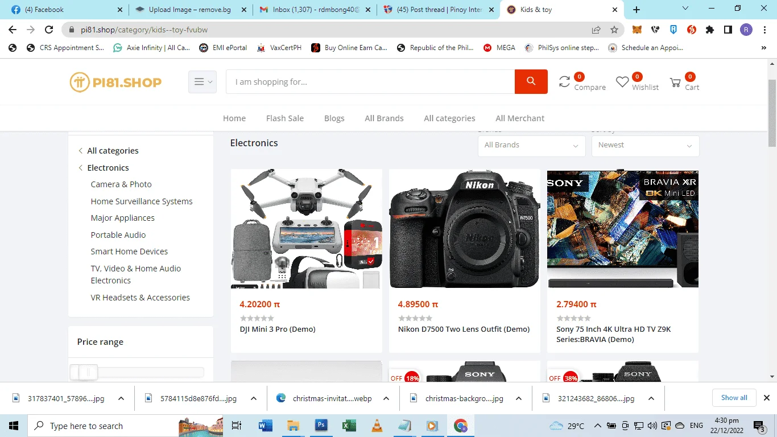Select Major Appliances category
This screenshot has height=437, width=777.
123,218
